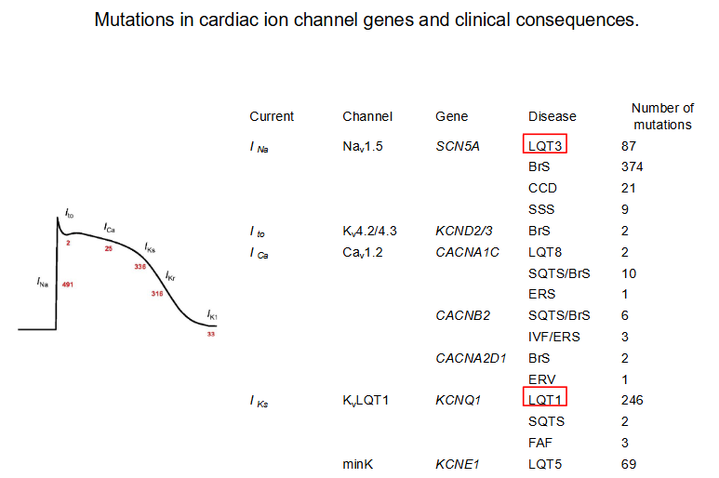The image size is (719, 478).
Task: Click the Channel column header
Action: pos(367,116)
